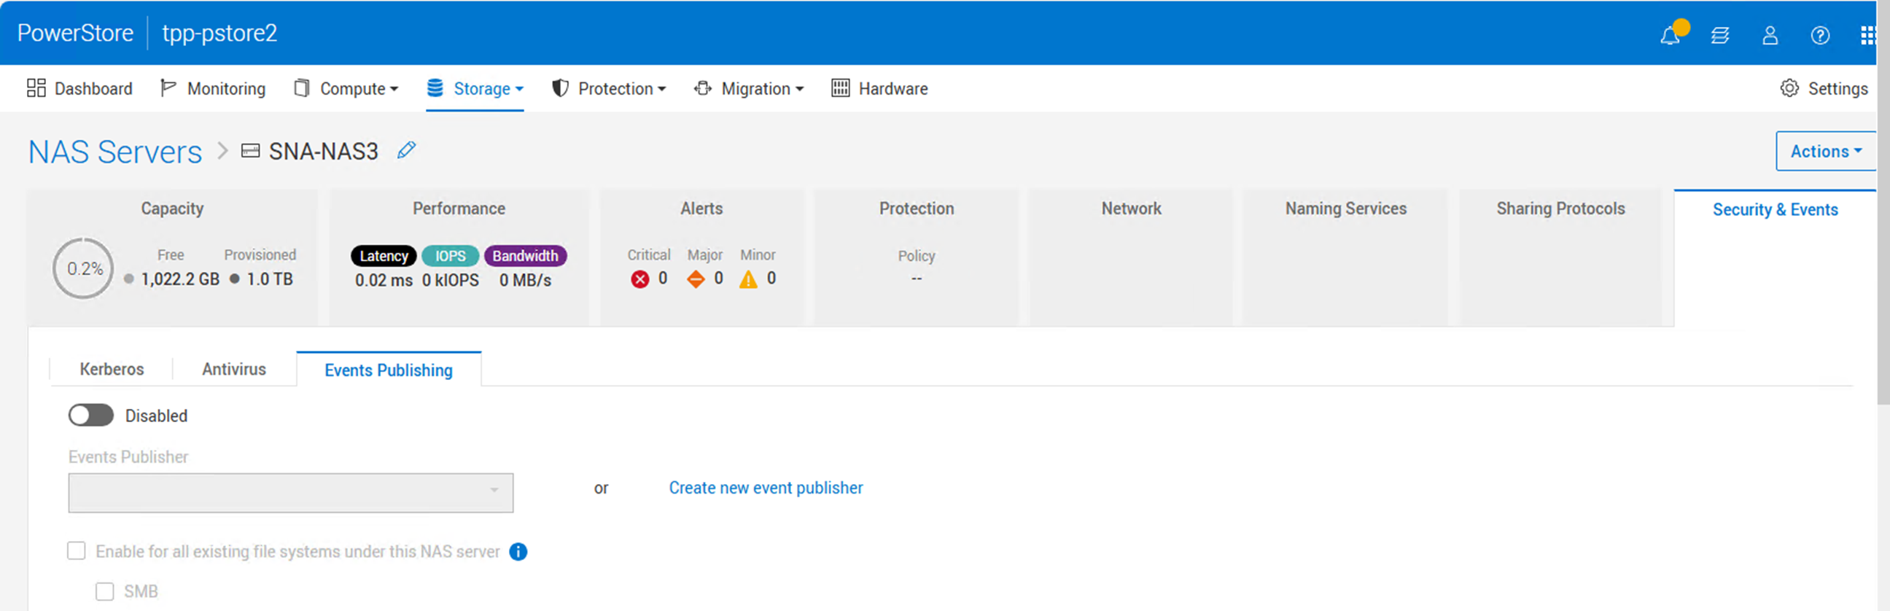Viewport: 1890px width, 611px height.
Task: Open the Actions dropdown button
Action: click(1825, 151)
